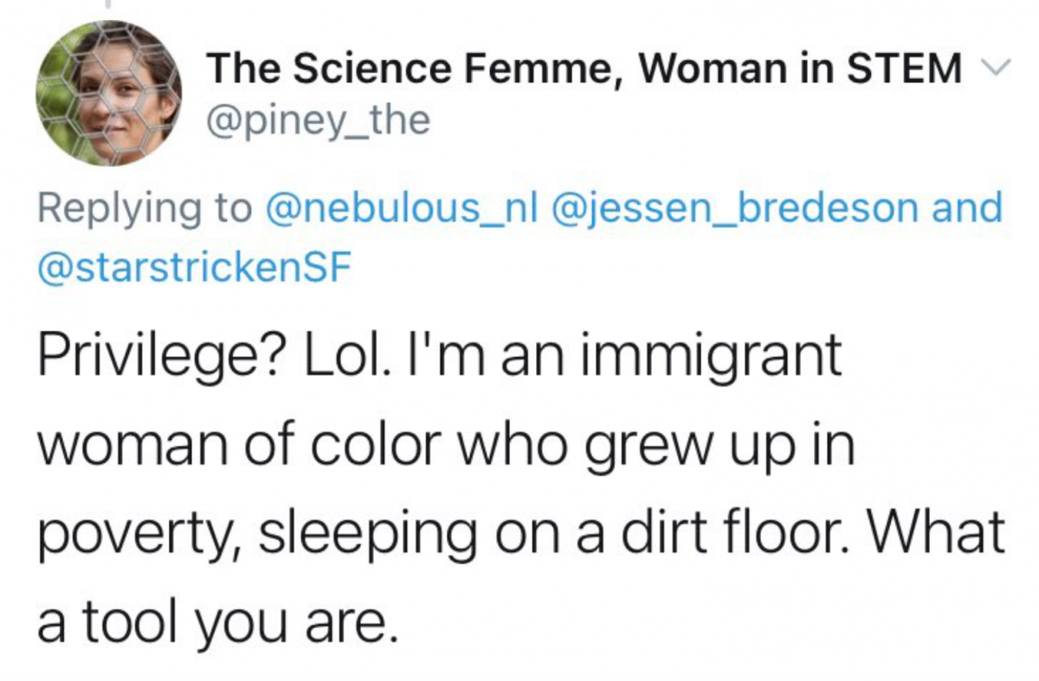Select the thread connector line above avatar
This screenshot has width=1039, height=681.
108,5
